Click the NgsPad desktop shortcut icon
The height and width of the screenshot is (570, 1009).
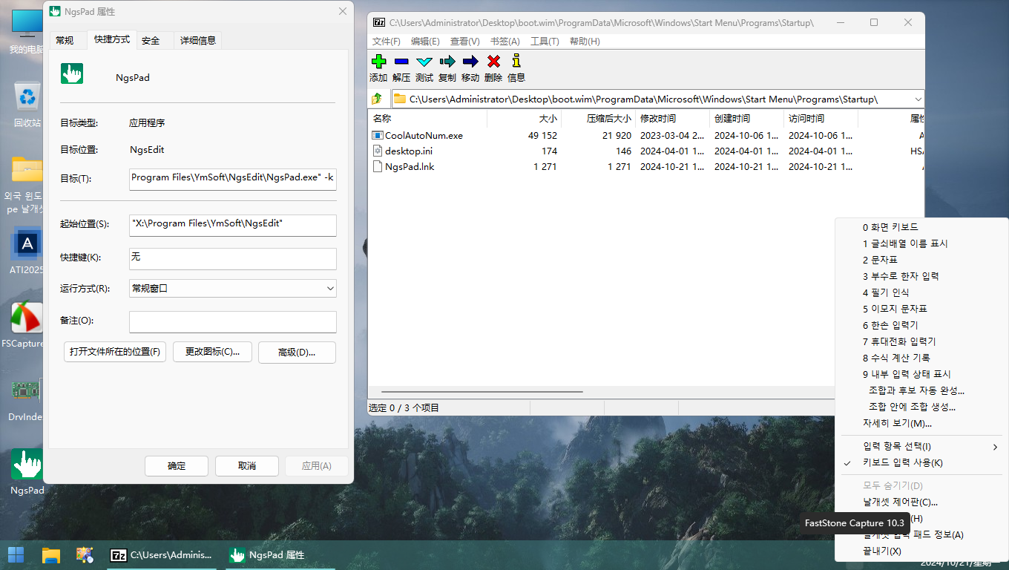point(27,464)
